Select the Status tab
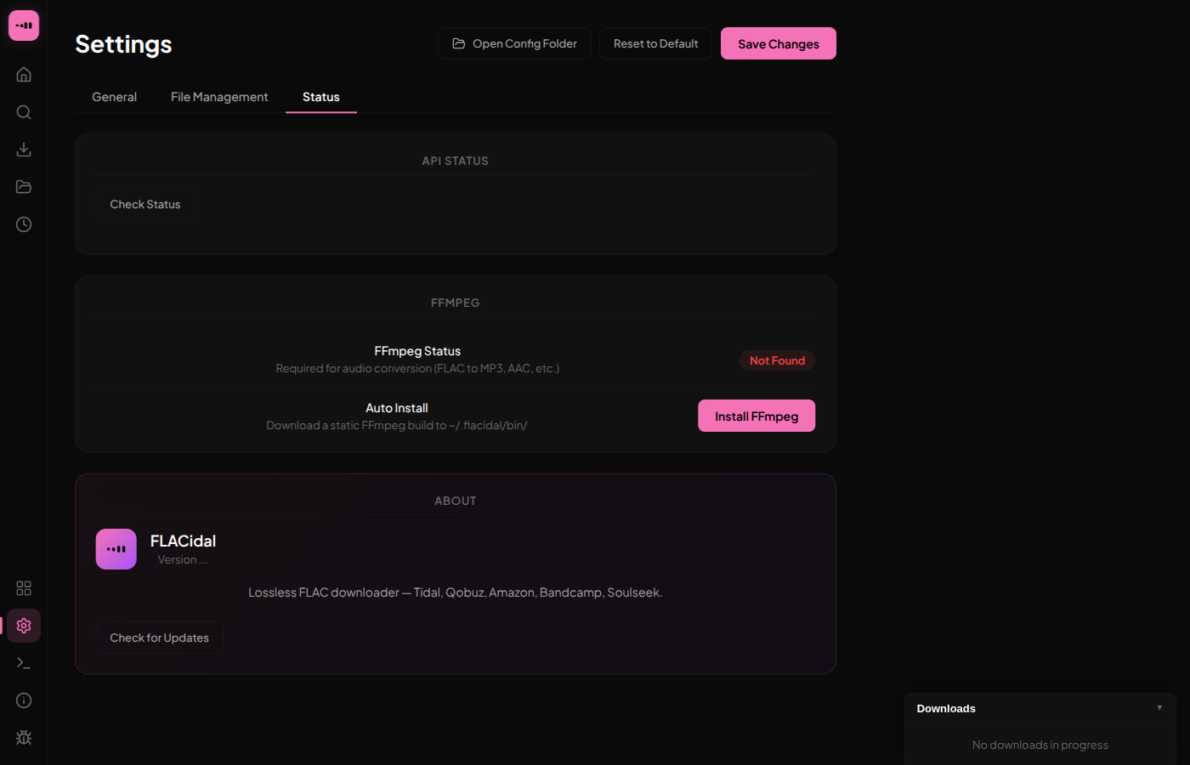This screenshot has height=765, width=1190. pos(321,97)
